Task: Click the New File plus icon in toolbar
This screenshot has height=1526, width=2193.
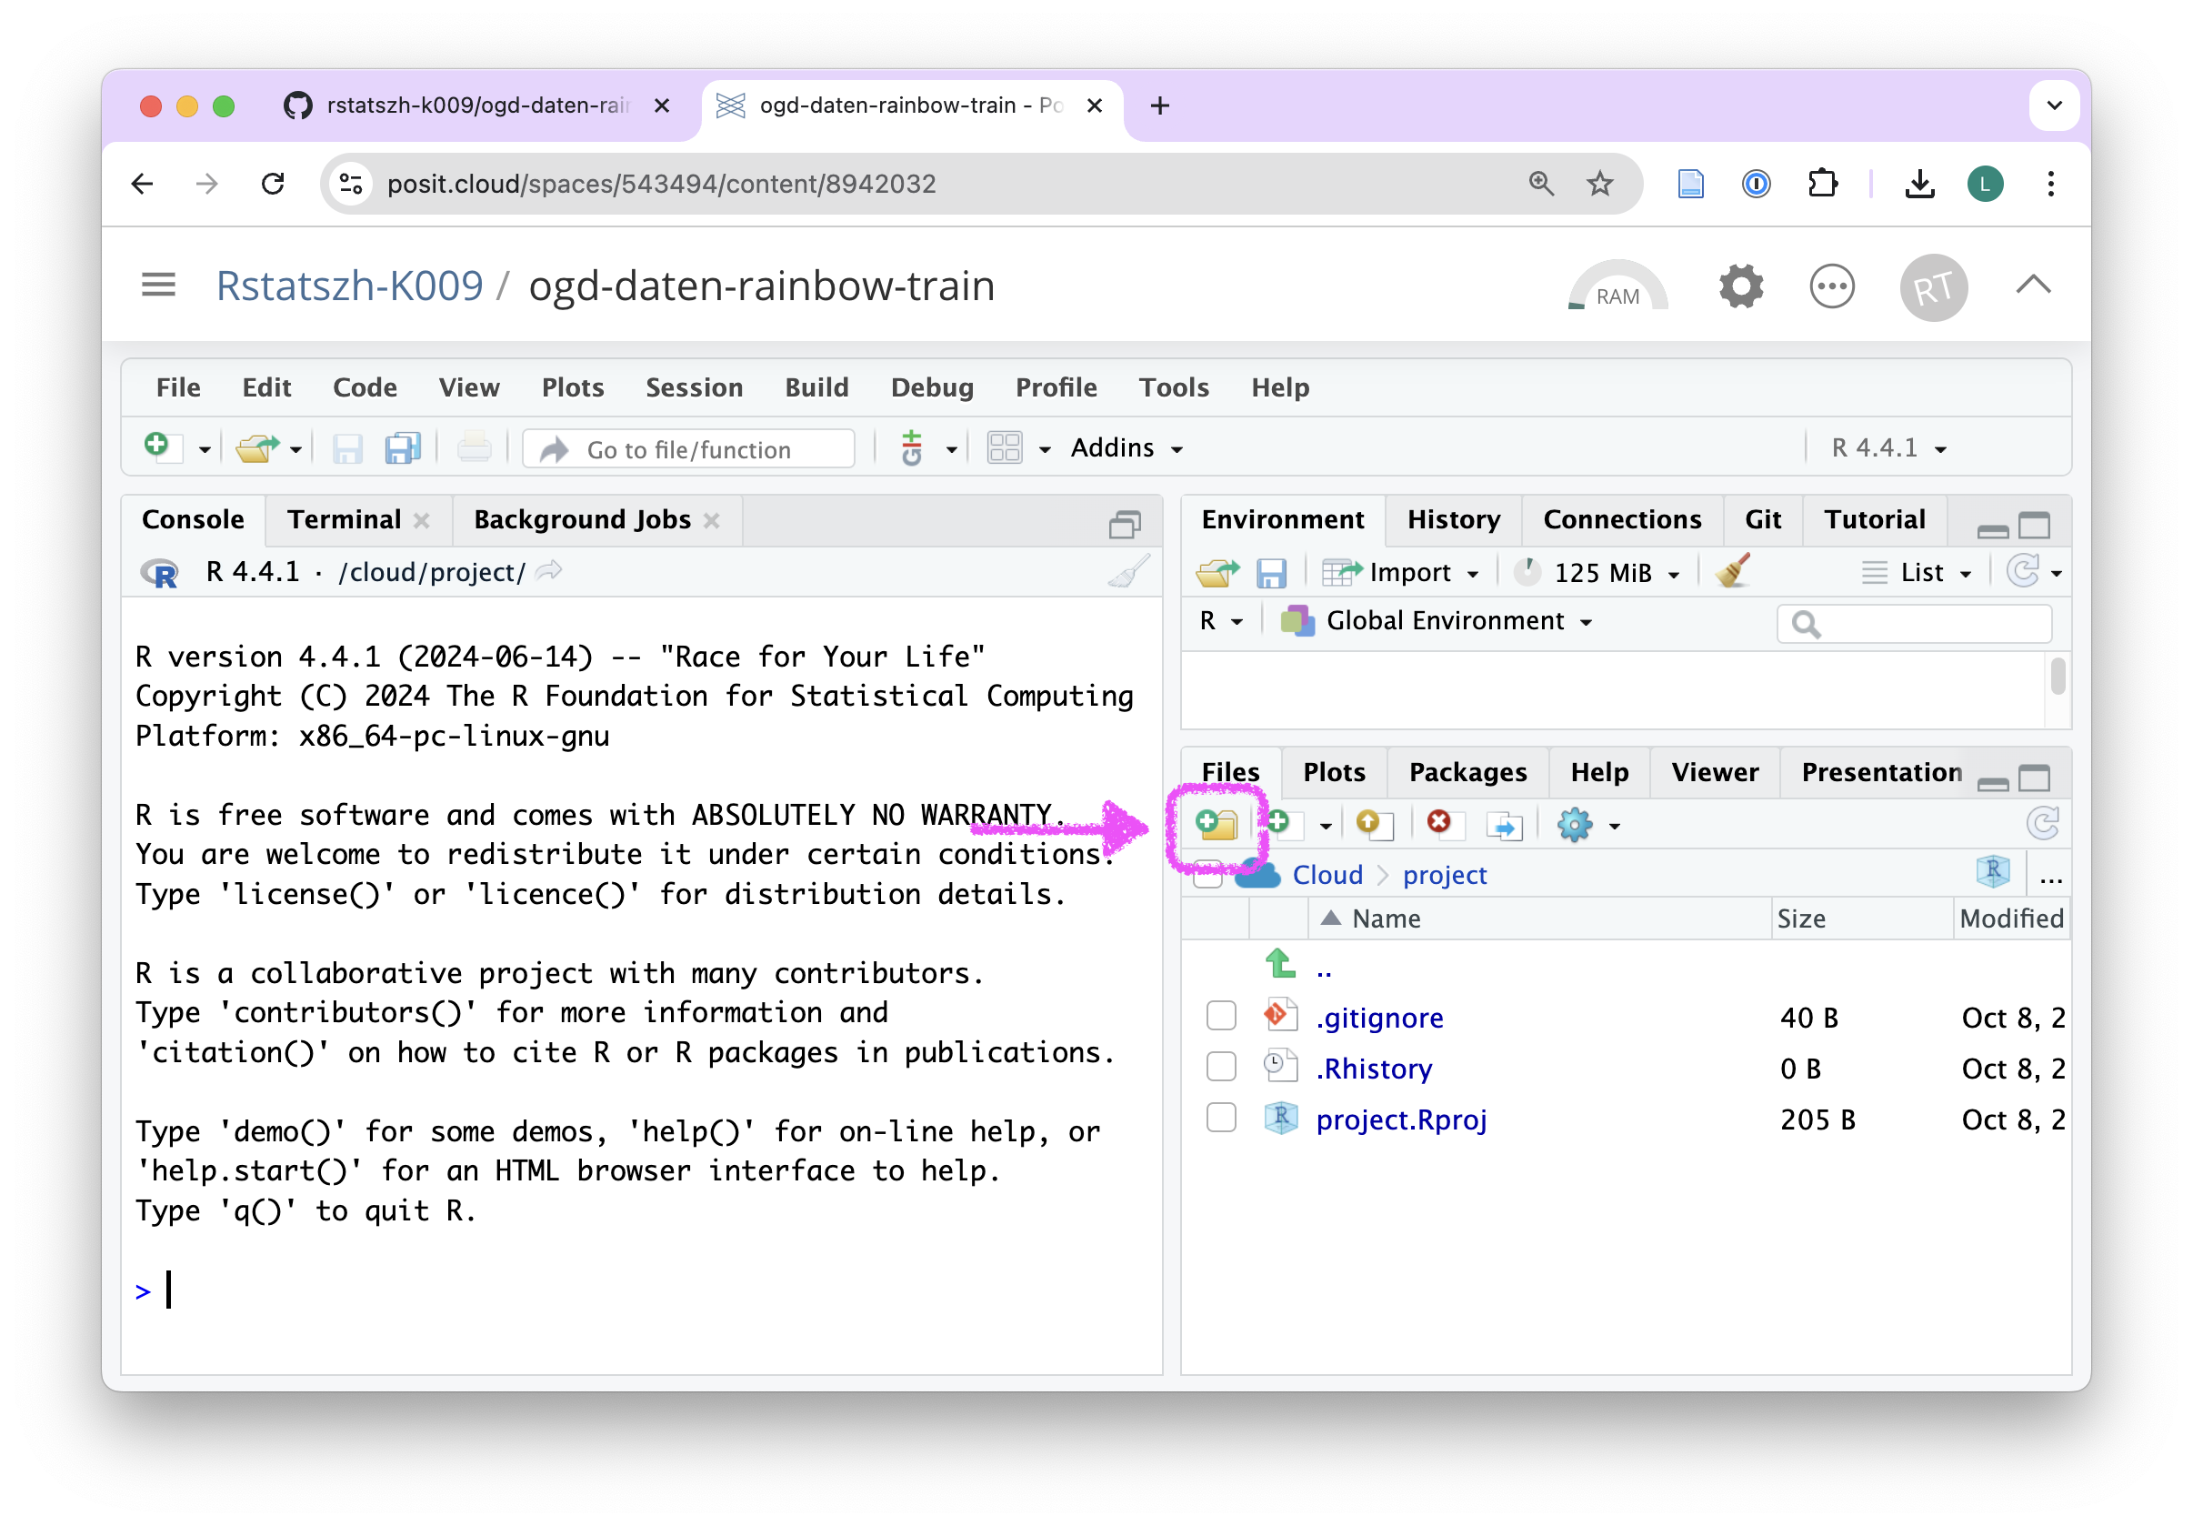Action: (x=162, y=447)
